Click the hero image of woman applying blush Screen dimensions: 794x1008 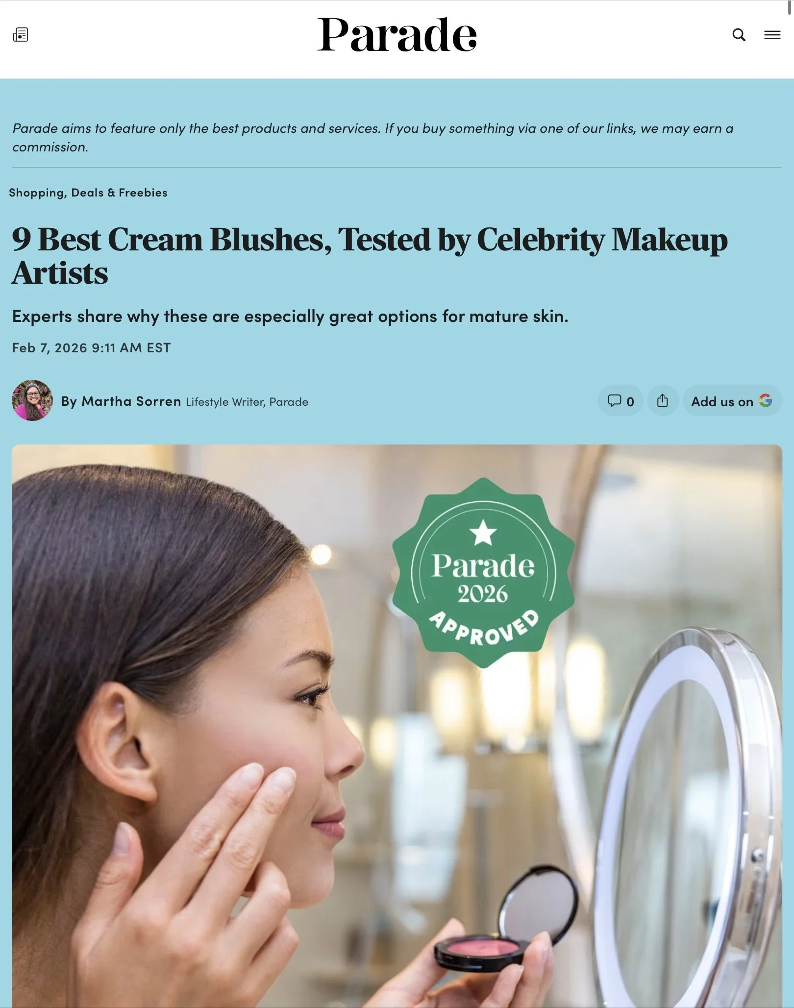(397, 725)
